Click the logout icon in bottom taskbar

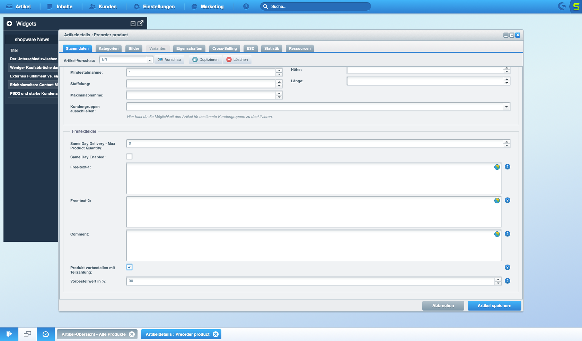pos(9,334)
